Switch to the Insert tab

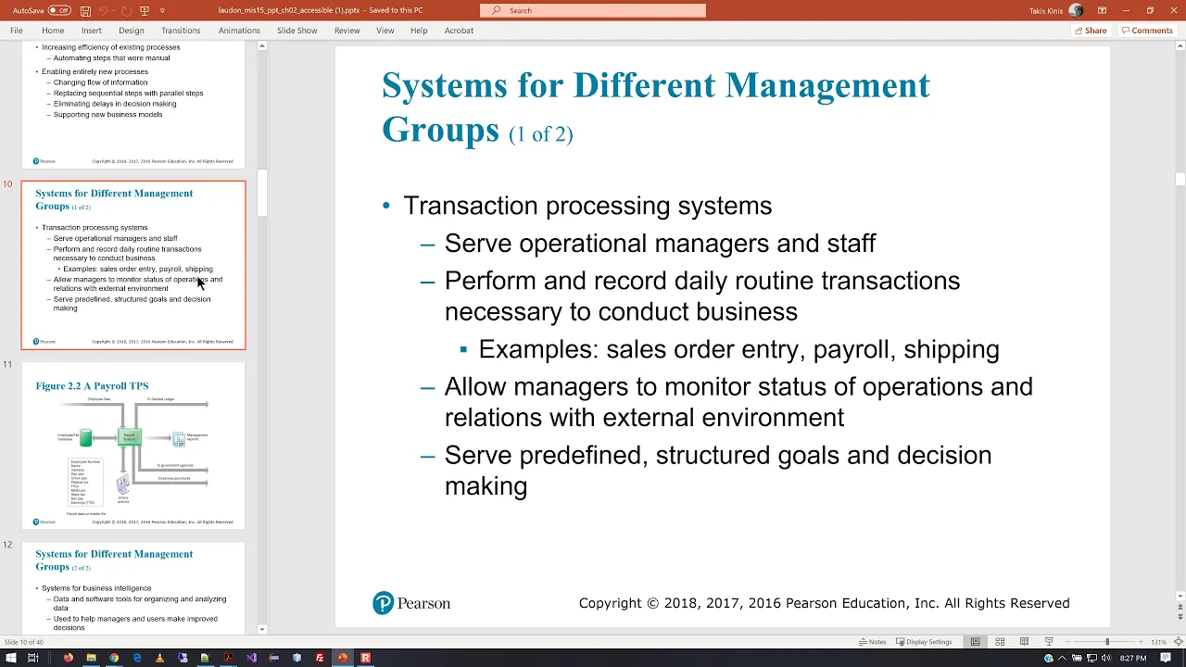(x=91, y=31)
